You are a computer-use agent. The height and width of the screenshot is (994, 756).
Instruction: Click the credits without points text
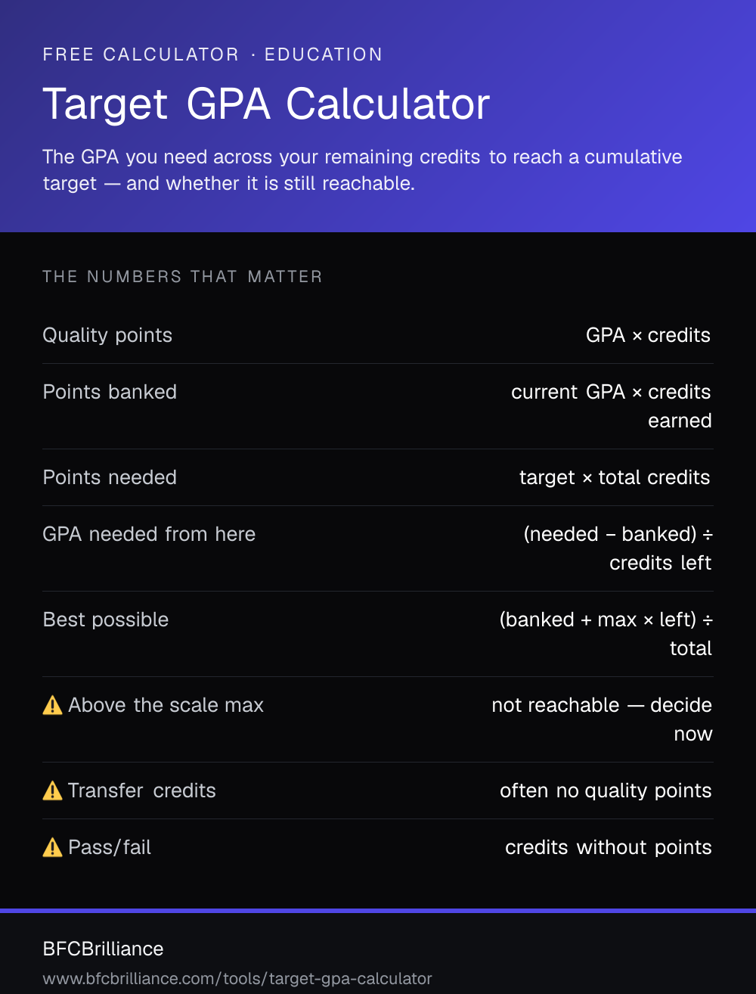pos(609,847)
